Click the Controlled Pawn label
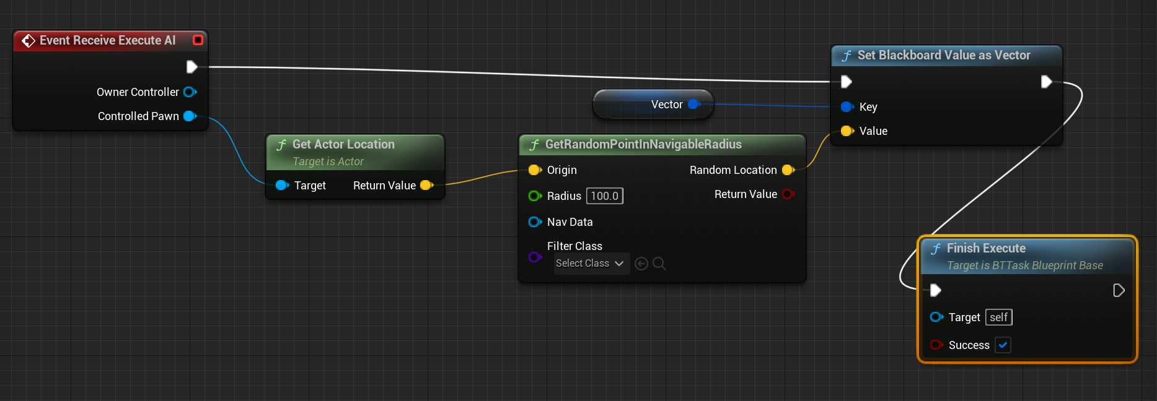Screen dimensions: 1157x401 tap(138, 116)
